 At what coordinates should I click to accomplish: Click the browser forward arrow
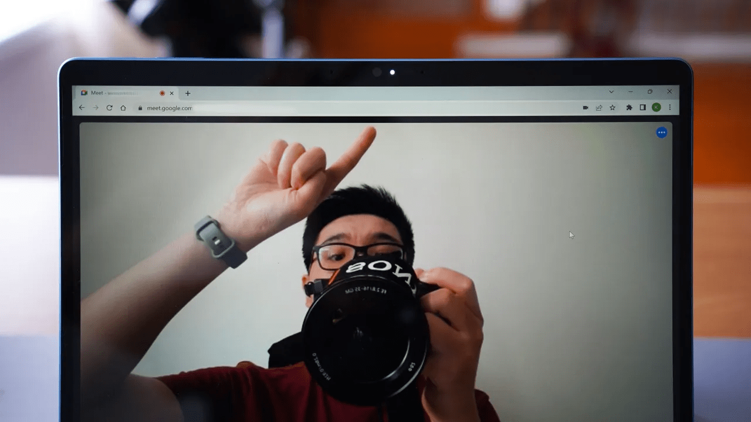coord(95,108)
